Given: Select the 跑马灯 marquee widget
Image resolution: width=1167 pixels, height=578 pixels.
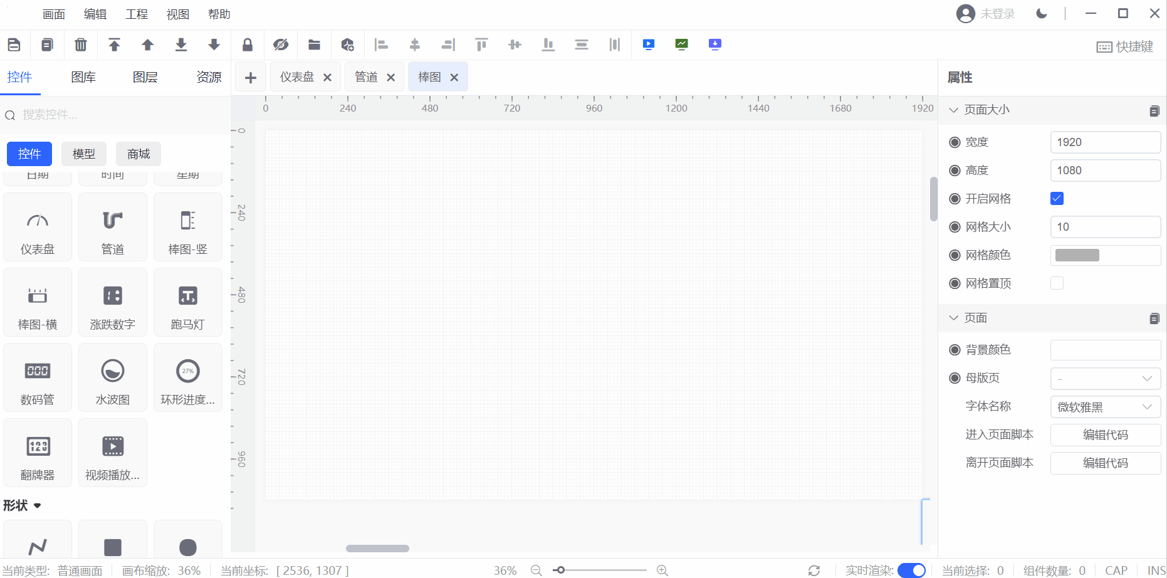Looking at the screenshot, I should 188,303.
